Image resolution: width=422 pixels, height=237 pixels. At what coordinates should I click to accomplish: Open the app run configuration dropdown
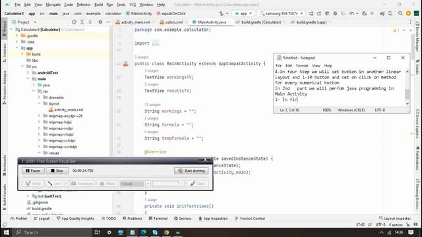243,13
